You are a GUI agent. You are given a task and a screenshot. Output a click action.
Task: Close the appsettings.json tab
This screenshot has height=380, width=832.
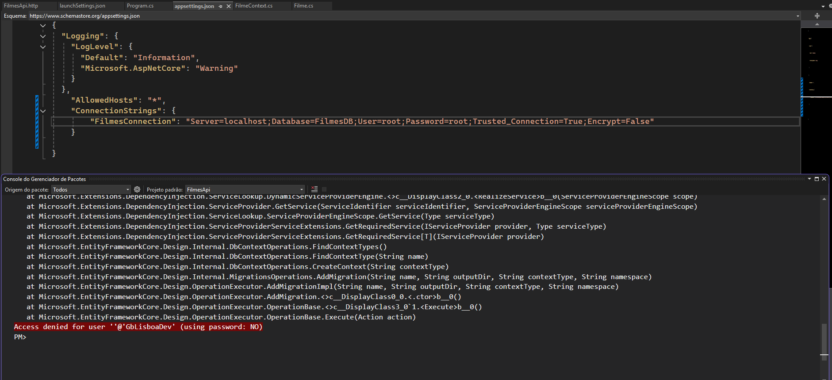tap(229, 6)
